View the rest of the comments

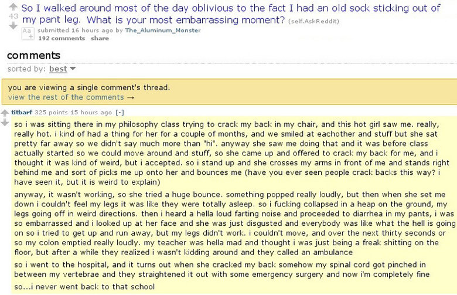71,97
